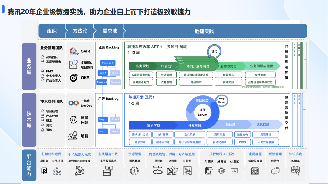Click the Story 1 node
The width and height of the screenshot is (328, 184).
[103, 119]
